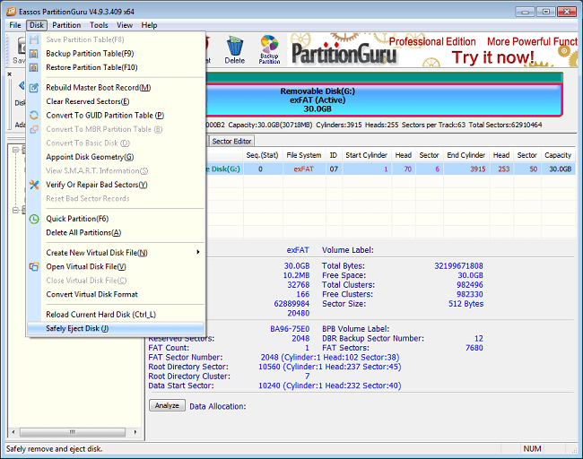Click the Open Virtual Disk File icon
The width and height of the screenshot is (583, 459).
(34, 266)
